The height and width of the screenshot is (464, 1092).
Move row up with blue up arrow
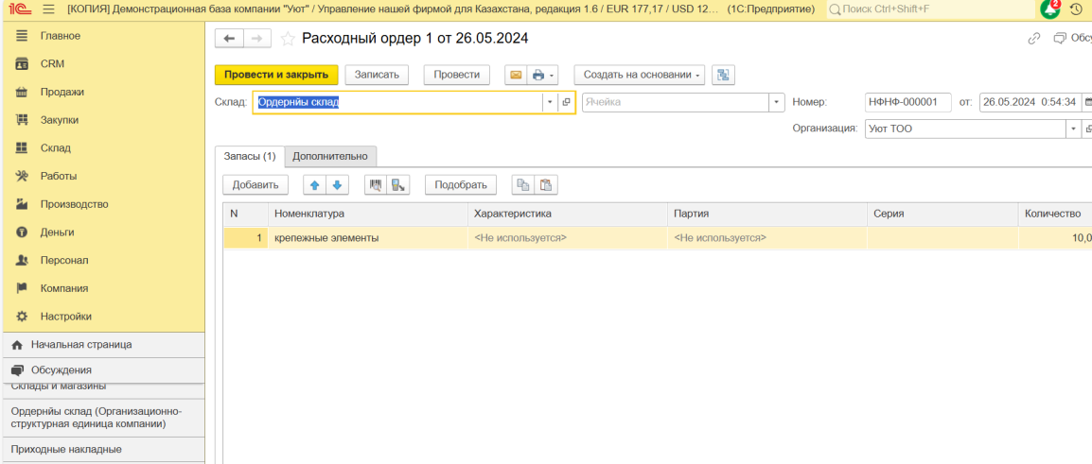pos(315,185)
